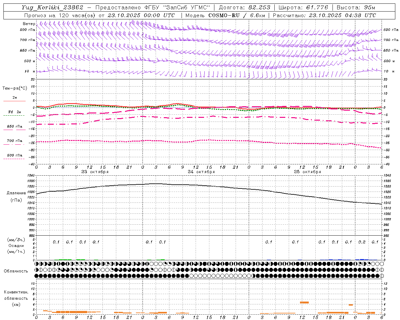Click the '0.2' precipitation value
The width and height of the screenshot is (400, 320).
pyautogui.click(x=362, y=242)
